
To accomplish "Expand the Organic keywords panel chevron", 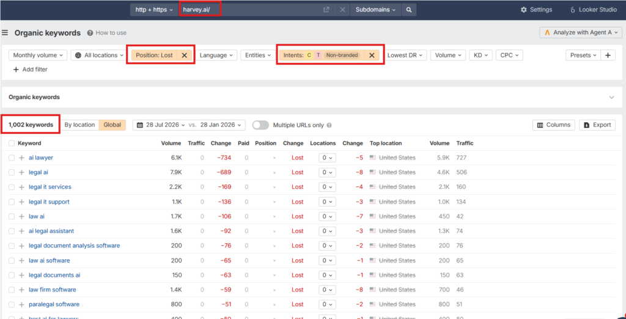I will click(x=611, y=97).
